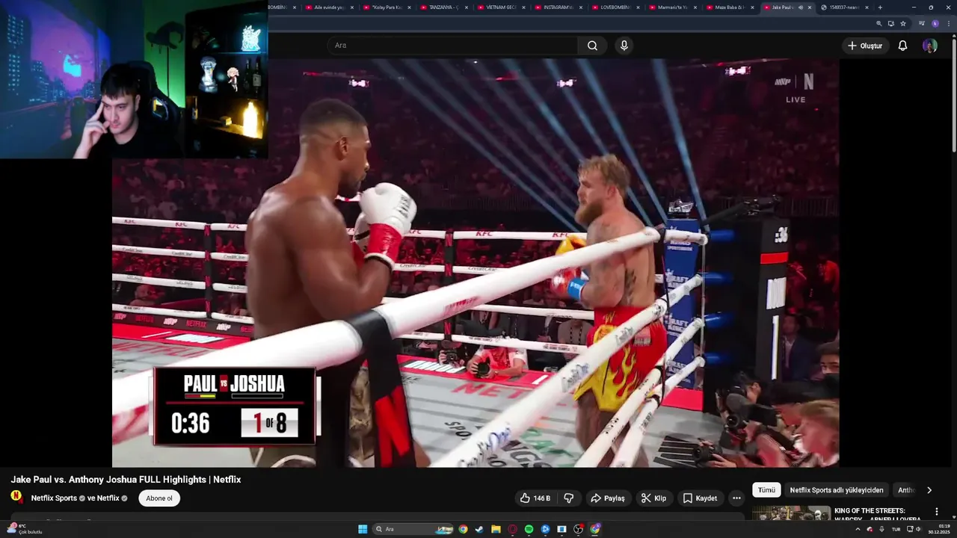Open Google Chrome from the taskbar
Viewport: 957px width, 538px height.
point(463,529)
